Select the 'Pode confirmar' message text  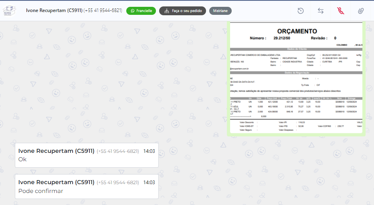point(41,191)
